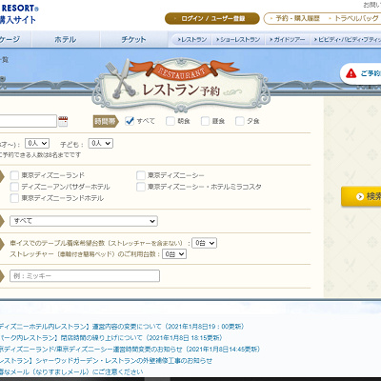Check the 昼食 lunch checkbox

click(x=205, y=121)
